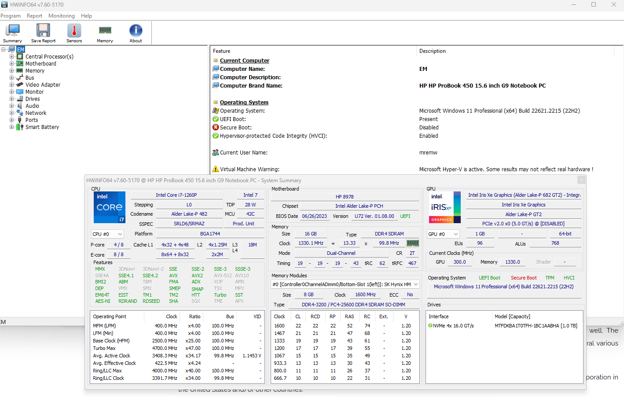Click the Alder Lake-P 482 codename value
Viewport: 624px width, 397px height.
[189, 214]
